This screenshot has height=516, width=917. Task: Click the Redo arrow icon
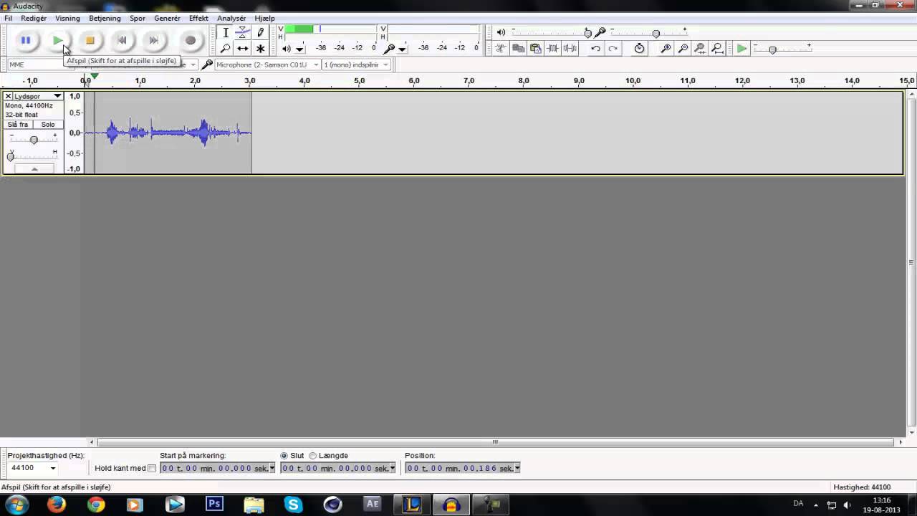coord(613,49)
